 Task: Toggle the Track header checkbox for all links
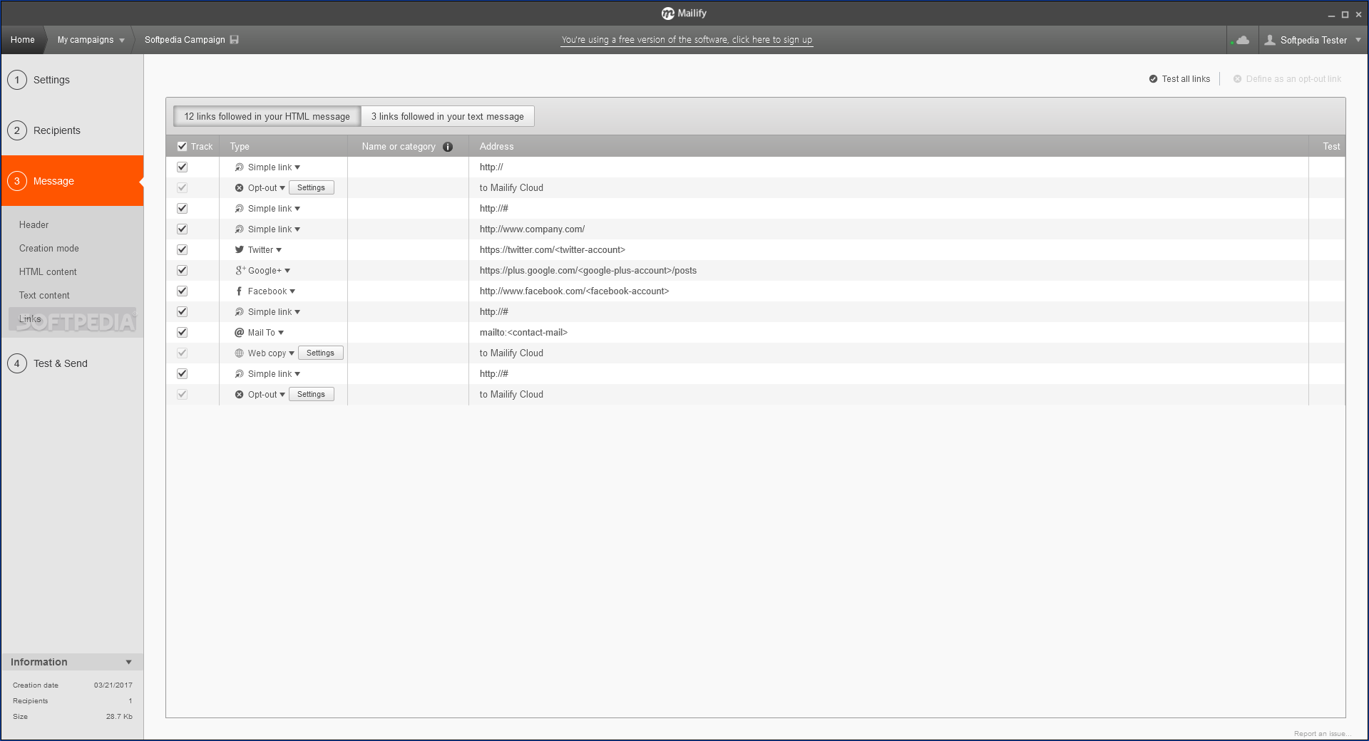[x=182, y=147]
